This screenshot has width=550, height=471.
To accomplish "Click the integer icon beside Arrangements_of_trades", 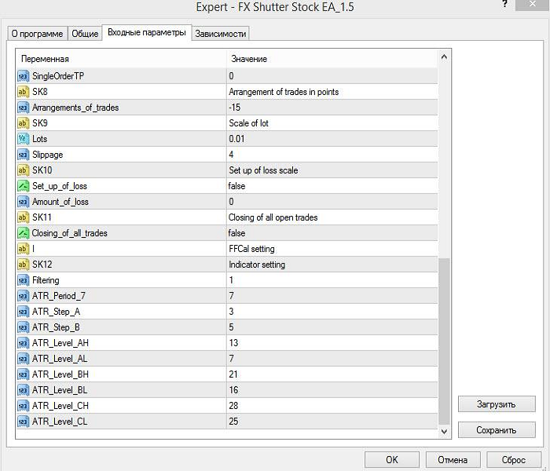I will [x=23, y=108].
